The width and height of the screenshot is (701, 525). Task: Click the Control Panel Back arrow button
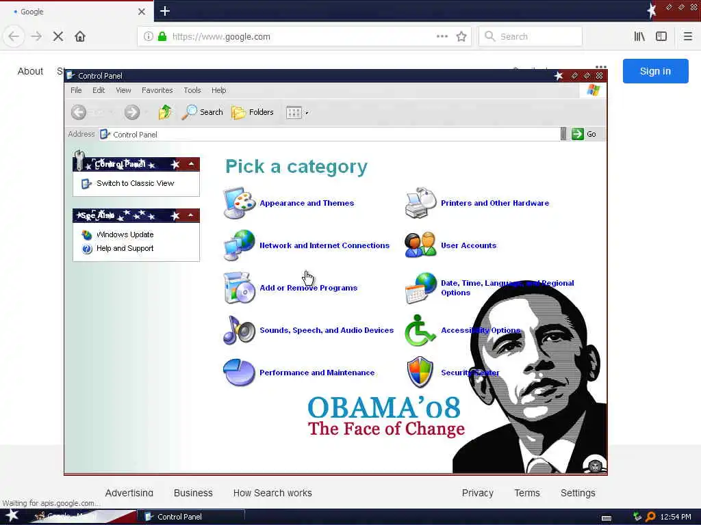click(79, 112)
